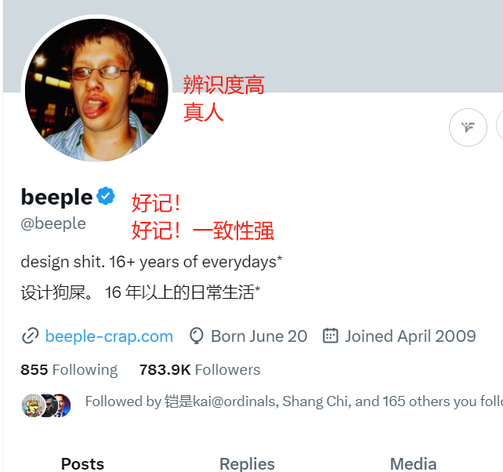The image size is (503, 472).
Task: Click the joined calendar icon
Action: (x=330, y=336)
